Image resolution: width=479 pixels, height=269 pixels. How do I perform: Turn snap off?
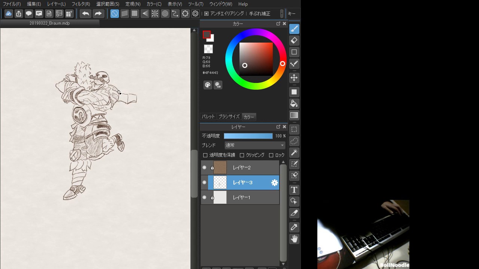coord(115,14)
